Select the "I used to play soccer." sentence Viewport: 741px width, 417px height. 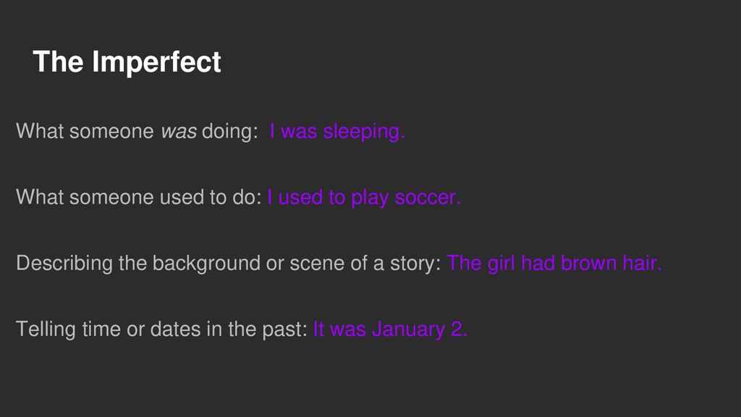[x=364, y=198]
